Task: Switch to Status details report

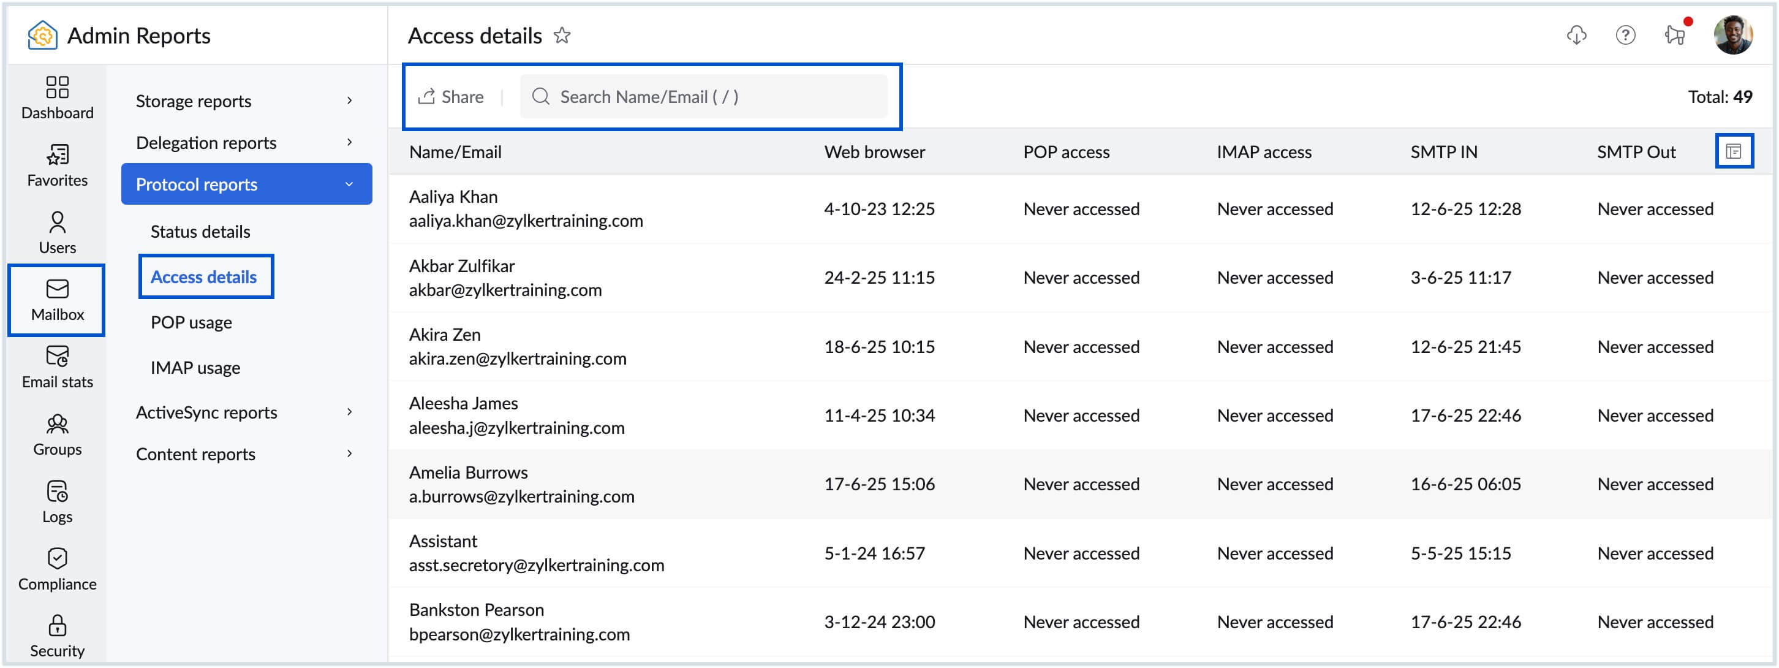Action: click(x=200, y=232)
